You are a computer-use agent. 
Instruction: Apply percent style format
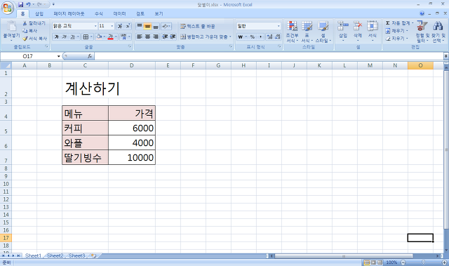253,36
